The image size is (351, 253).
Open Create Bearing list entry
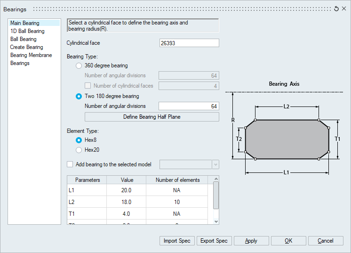tap(26, 47)
